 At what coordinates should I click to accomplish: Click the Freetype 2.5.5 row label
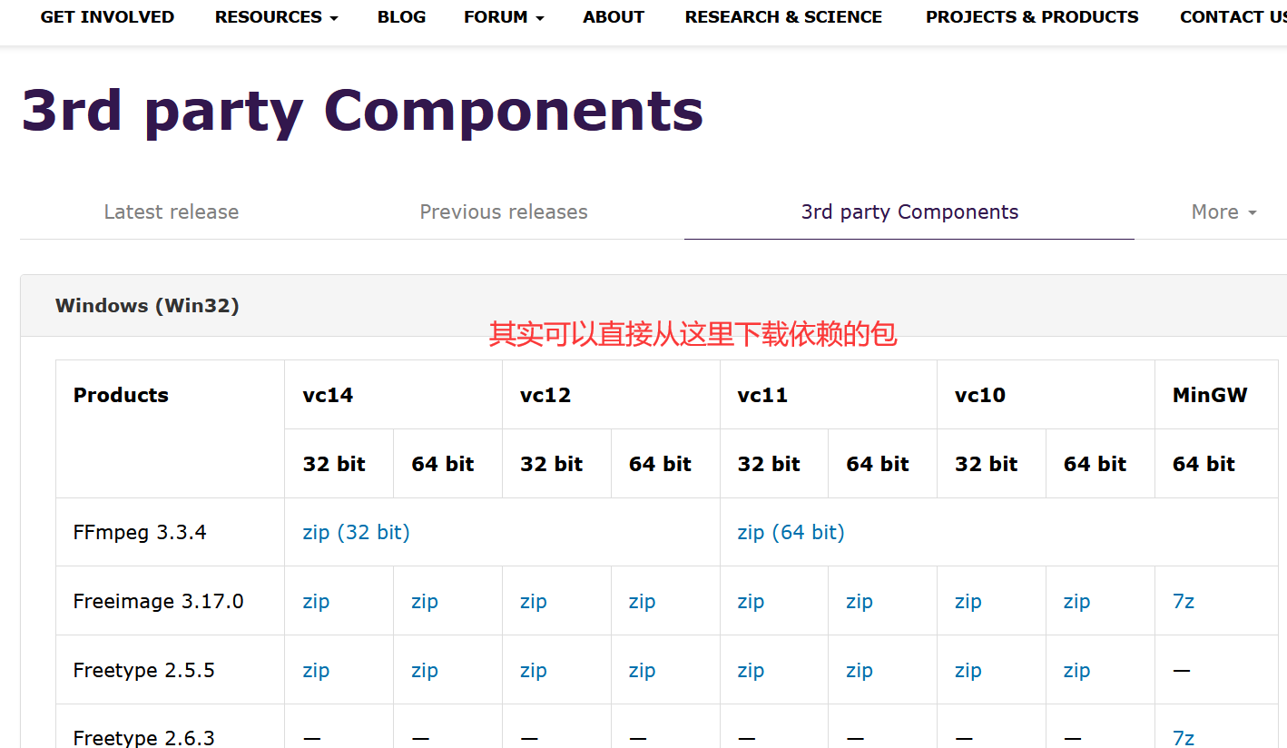[143, 671]
